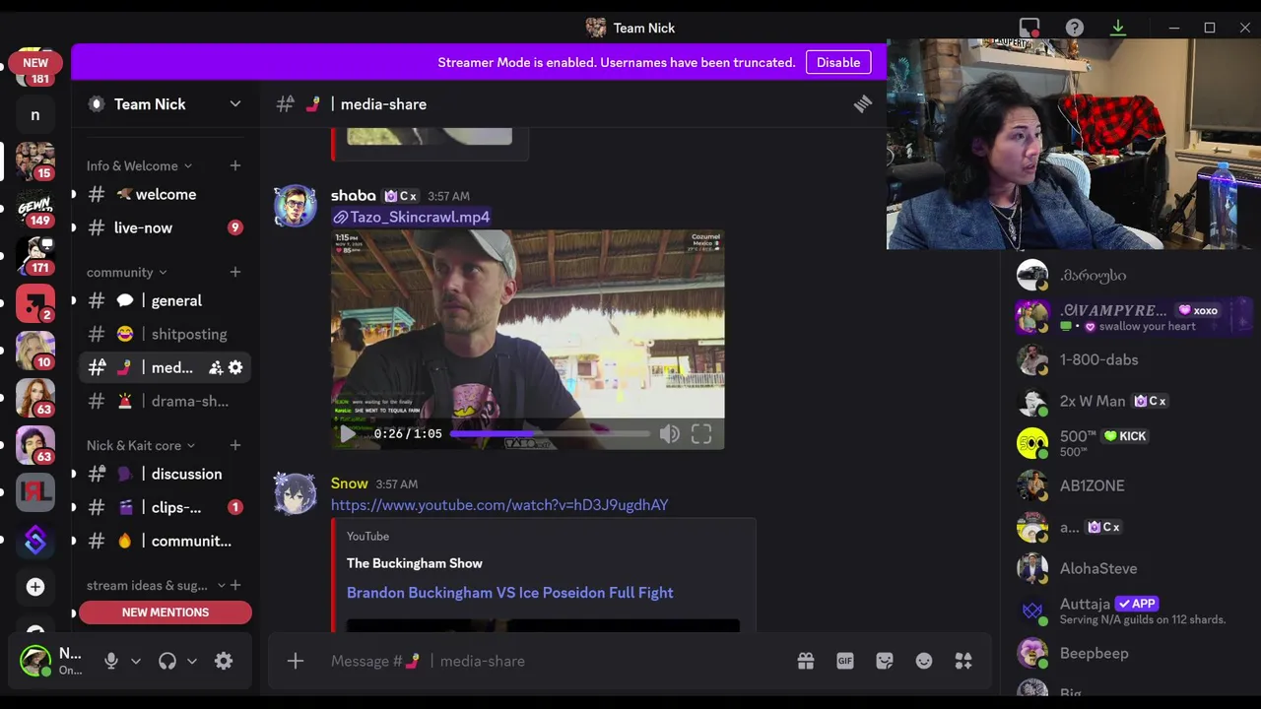Collapse the Nick & Kait core category
Viewport: 1261px width, 709px height.
pos(141,445)
